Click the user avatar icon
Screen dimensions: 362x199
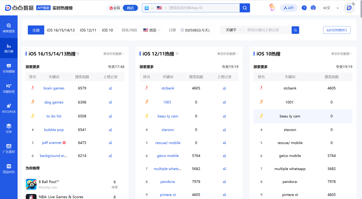coord(349,8)
